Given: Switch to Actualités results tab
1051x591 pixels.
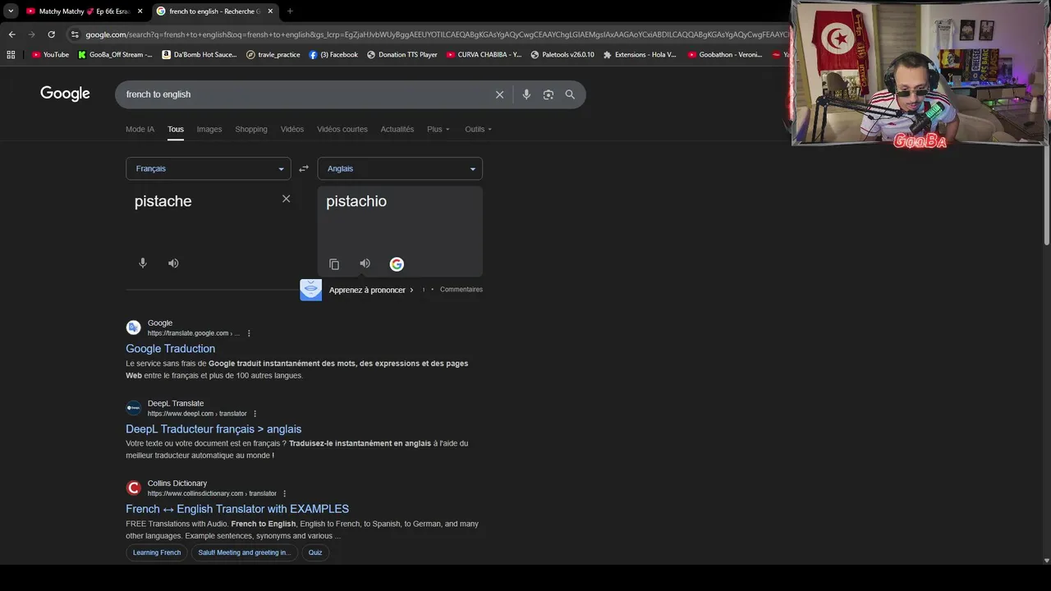Looking at the screenshot, I should point(397,129).
